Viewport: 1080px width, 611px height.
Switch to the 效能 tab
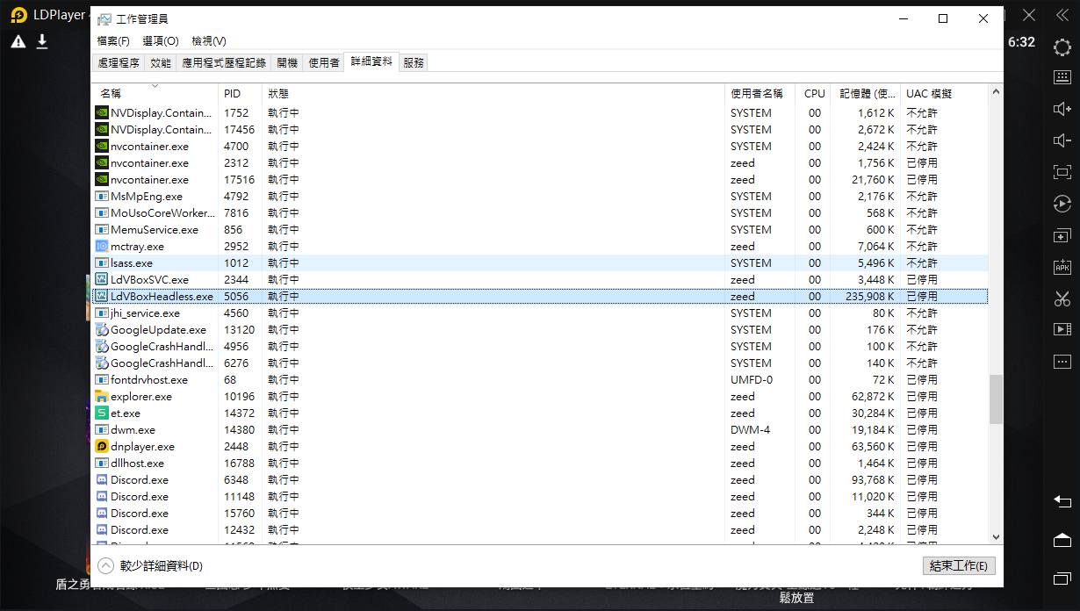click(x=161, y=63)
